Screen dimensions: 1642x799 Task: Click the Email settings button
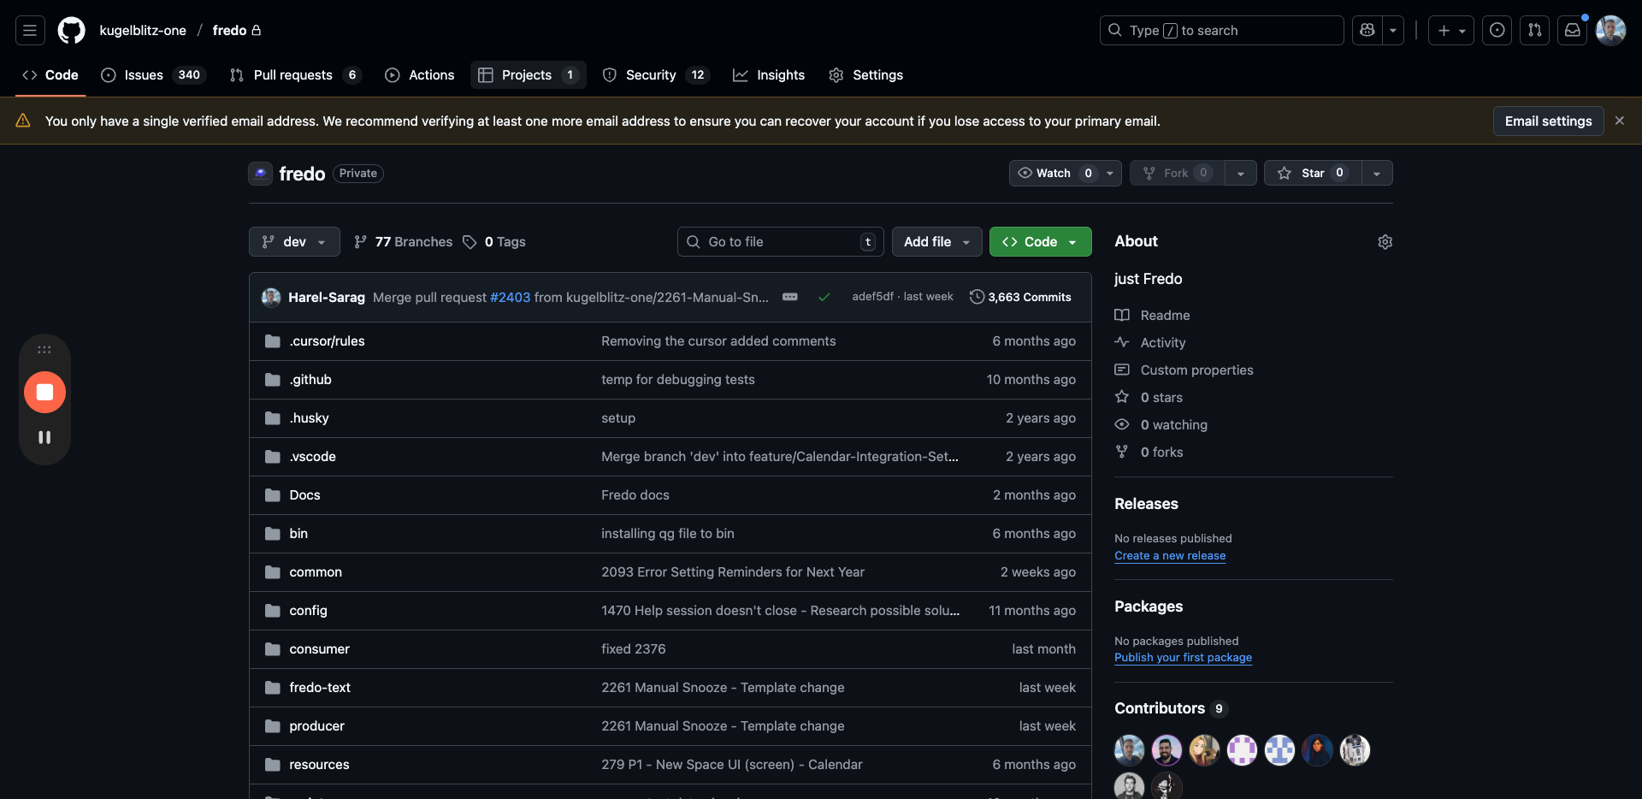click(1548, 121)
